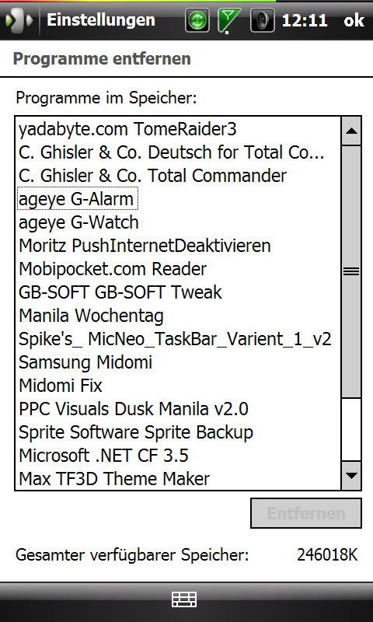Show the on-screen keyboard icon
373x622 pixels.
click(184, 599)
